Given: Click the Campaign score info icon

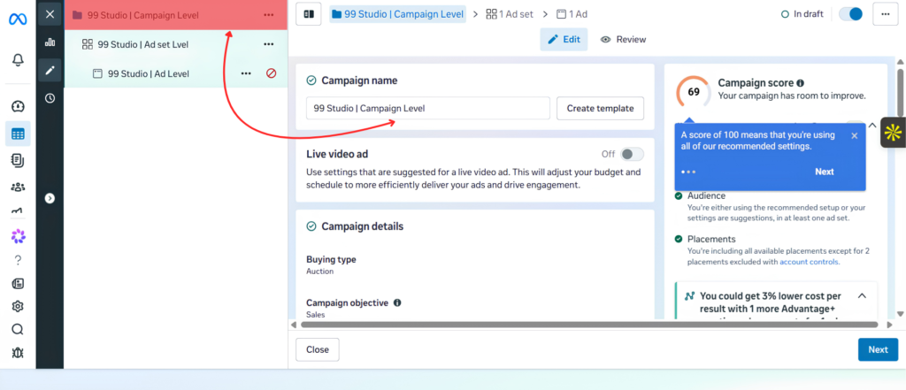Looking at the screenshot, I should pos(800,83).
